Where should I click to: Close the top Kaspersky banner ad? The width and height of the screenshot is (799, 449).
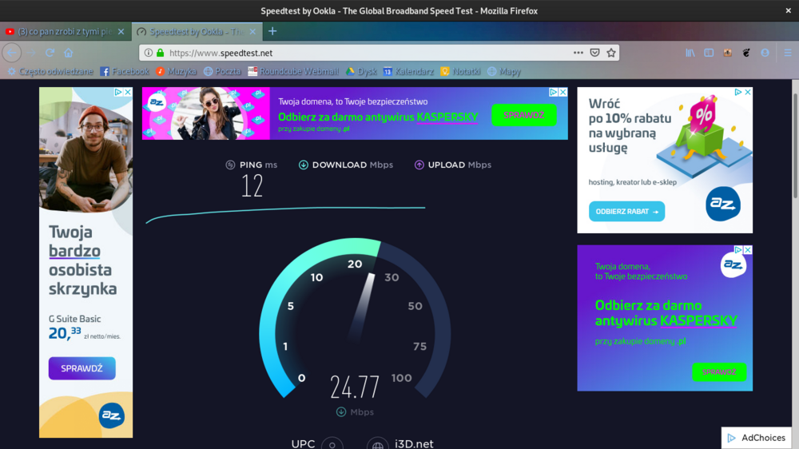tap(563, 92)
